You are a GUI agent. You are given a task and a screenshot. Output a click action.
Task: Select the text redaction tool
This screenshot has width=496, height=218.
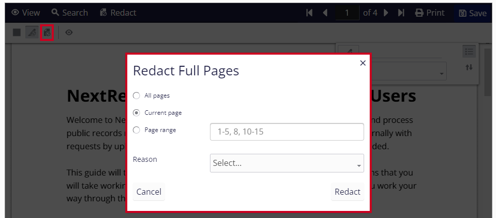coord(32,32)
